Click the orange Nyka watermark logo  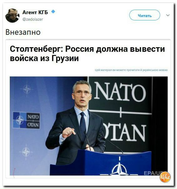tap(165, 177)
